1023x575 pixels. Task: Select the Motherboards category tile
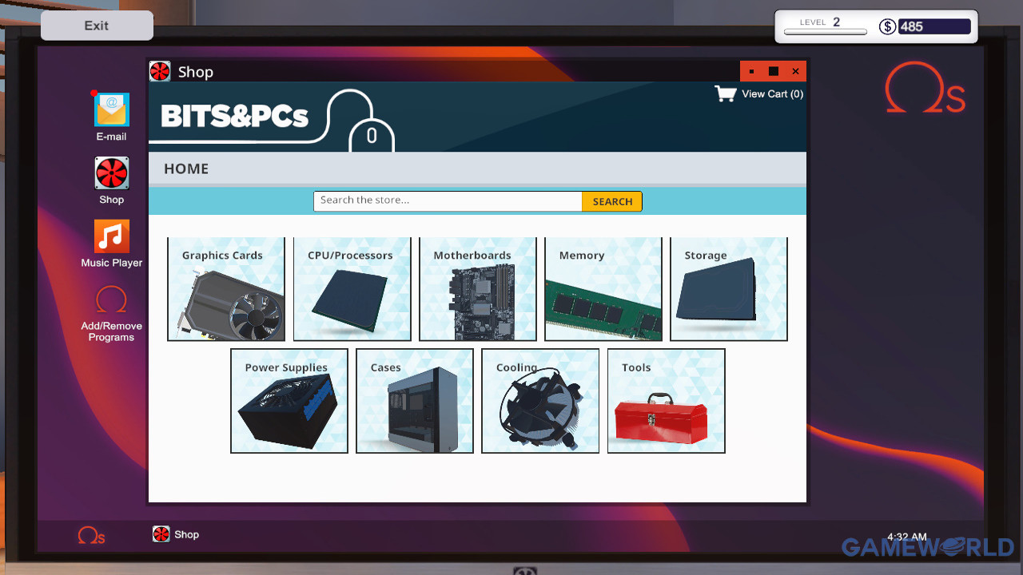[478, 289]
